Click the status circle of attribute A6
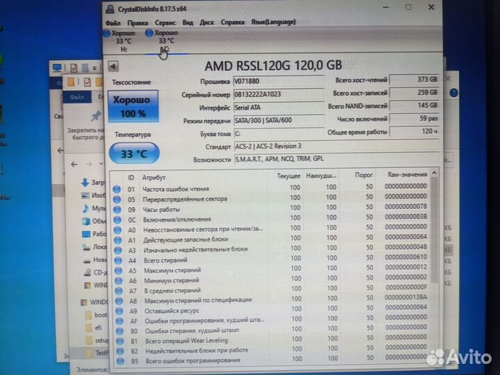This screenshot has width=500, height=375. pos(119,281)
